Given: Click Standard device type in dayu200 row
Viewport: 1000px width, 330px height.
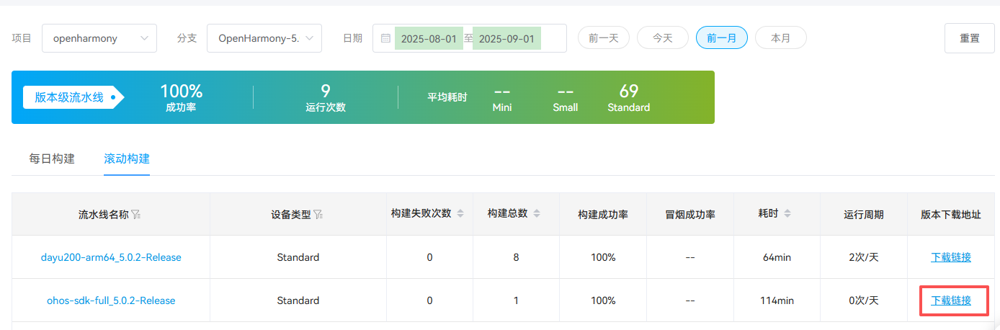Looking at the screenshot, I should coord(298,257).
